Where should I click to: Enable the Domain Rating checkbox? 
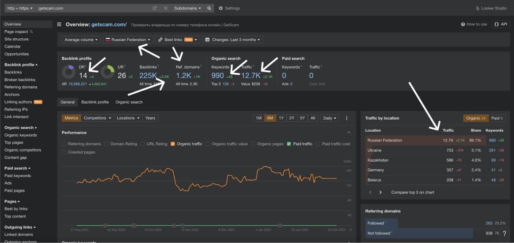coord(106,144)
